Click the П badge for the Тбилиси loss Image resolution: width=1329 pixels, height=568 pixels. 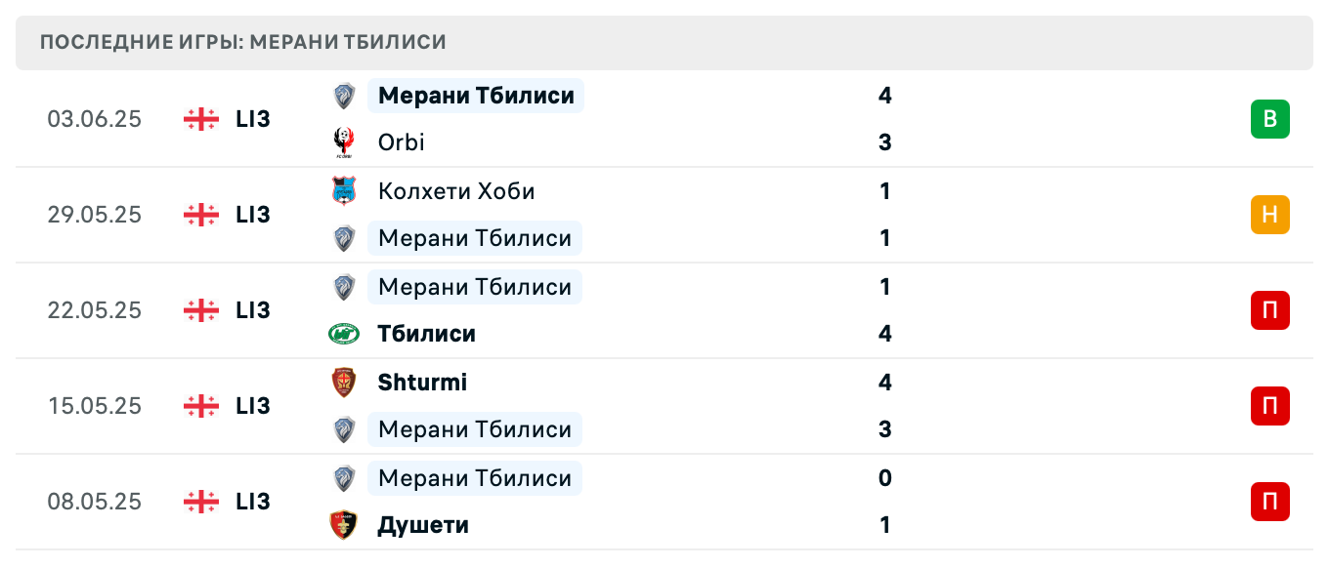tap(1269, 310)
